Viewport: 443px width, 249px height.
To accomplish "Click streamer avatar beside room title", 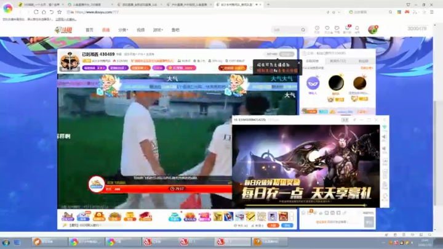I will click(x=70, y=61).
